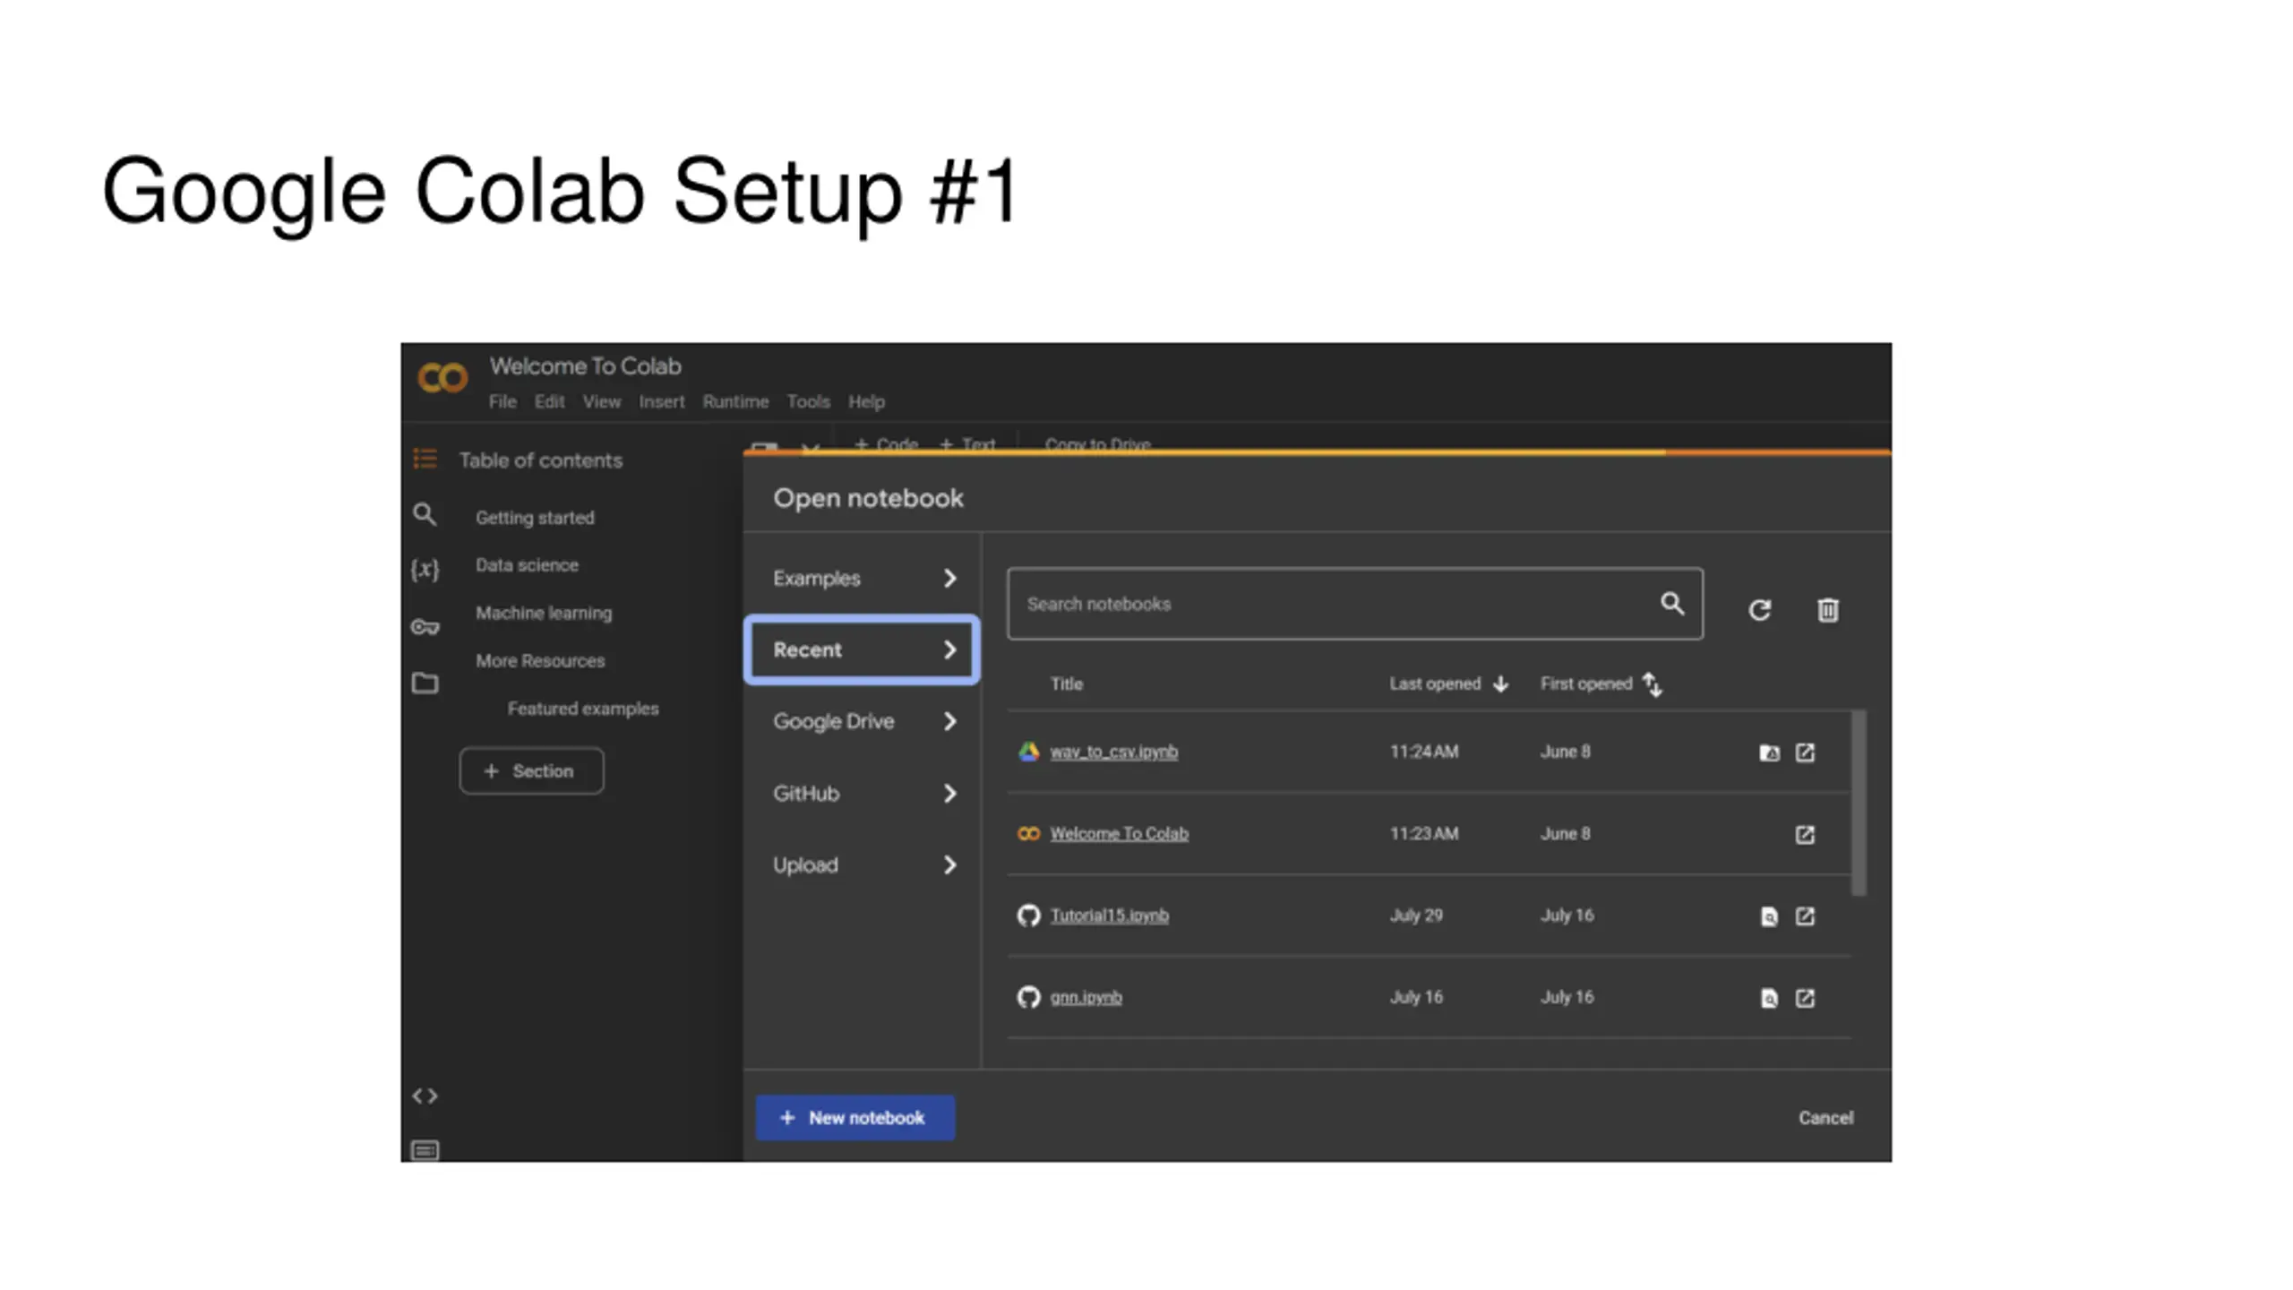Open the Secrets key icon

(425, 626)
